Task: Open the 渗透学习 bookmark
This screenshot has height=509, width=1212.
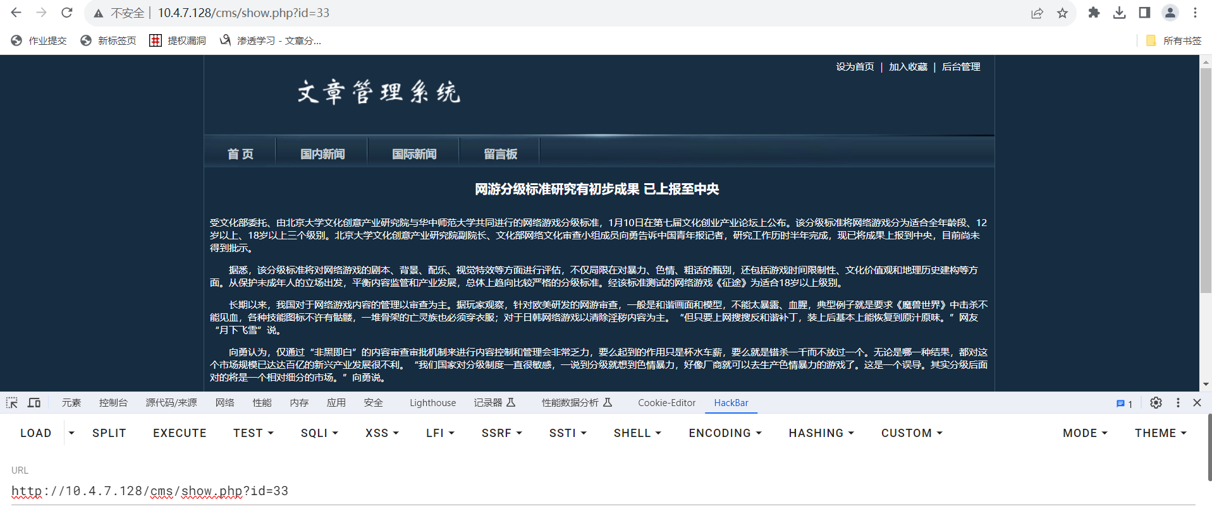Action: (270, 40)
